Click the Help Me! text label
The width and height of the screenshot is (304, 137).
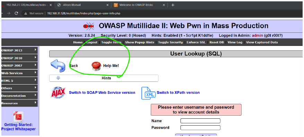[x=111, y=66]
